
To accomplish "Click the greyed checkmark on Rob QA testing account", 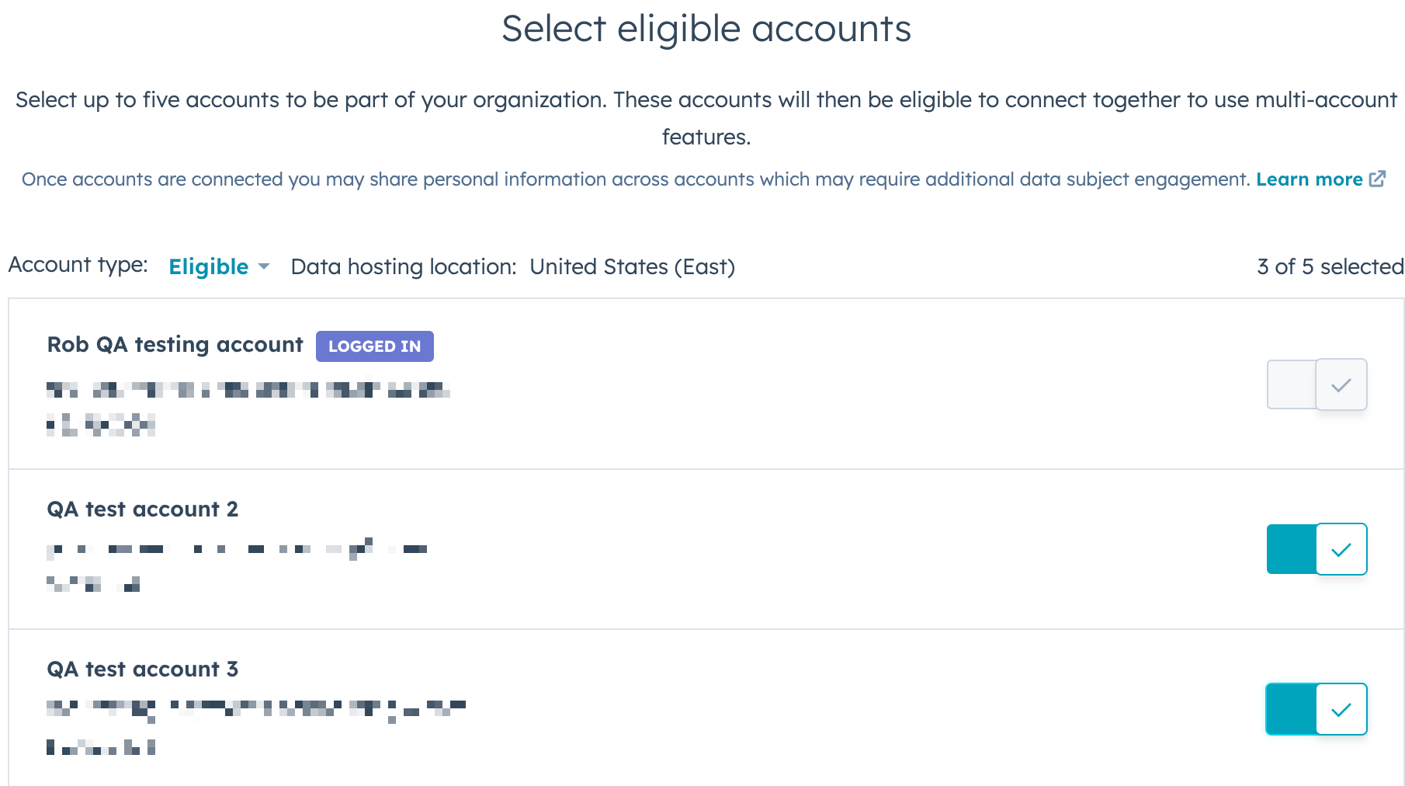I will (x=1341, y=384).
